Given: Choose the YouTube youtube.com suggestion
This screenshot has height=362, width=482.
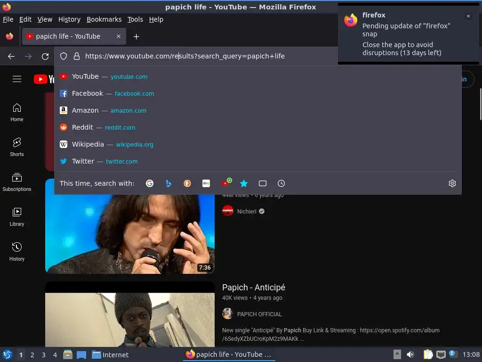Looking at the screenshot, I should 257,77.
